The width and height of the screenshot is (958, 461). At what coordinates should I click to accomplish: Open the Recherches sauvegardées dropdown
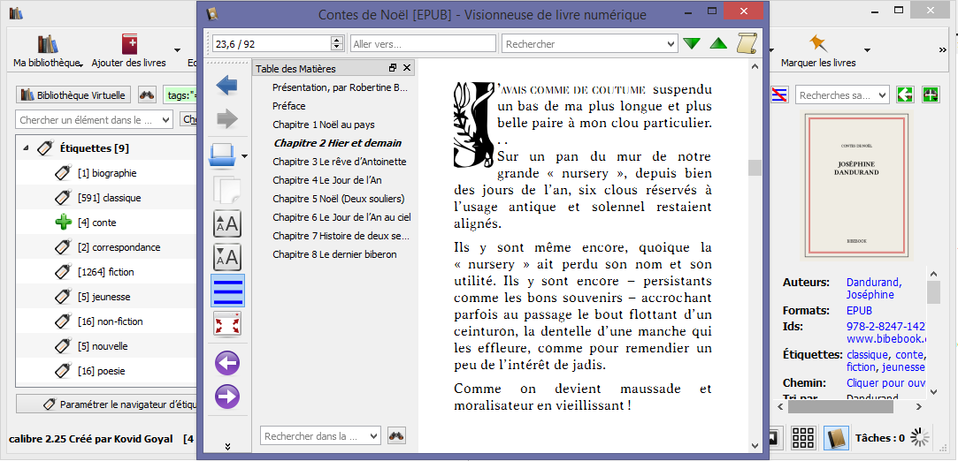coord(882,95)
